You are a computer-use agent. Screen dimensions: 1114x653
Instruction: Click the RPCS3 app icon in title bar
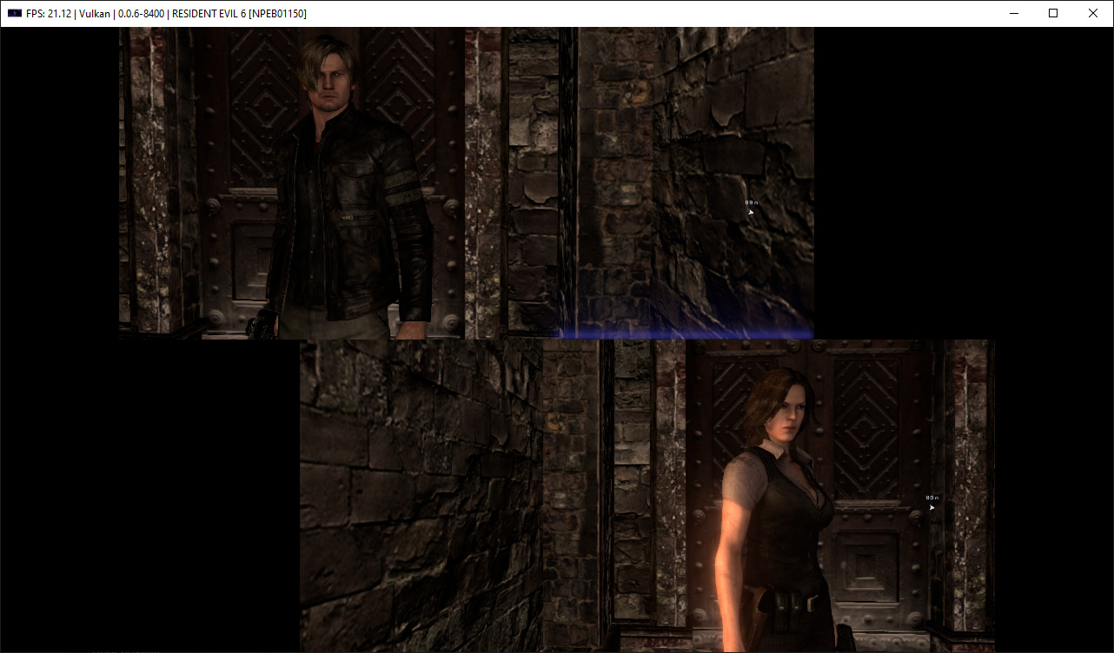pos(15,13)
